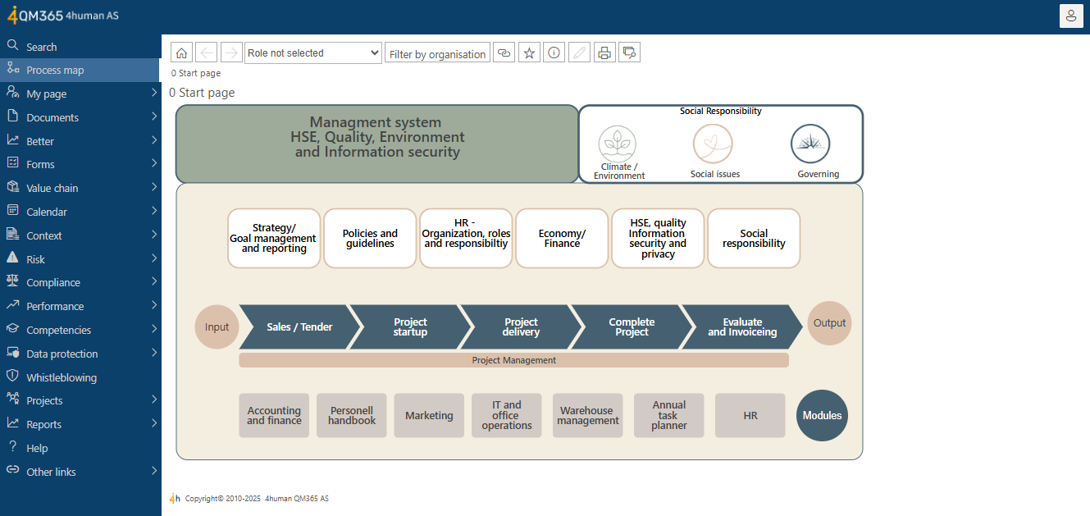Open the IT and office operations module

coord(507,416)
